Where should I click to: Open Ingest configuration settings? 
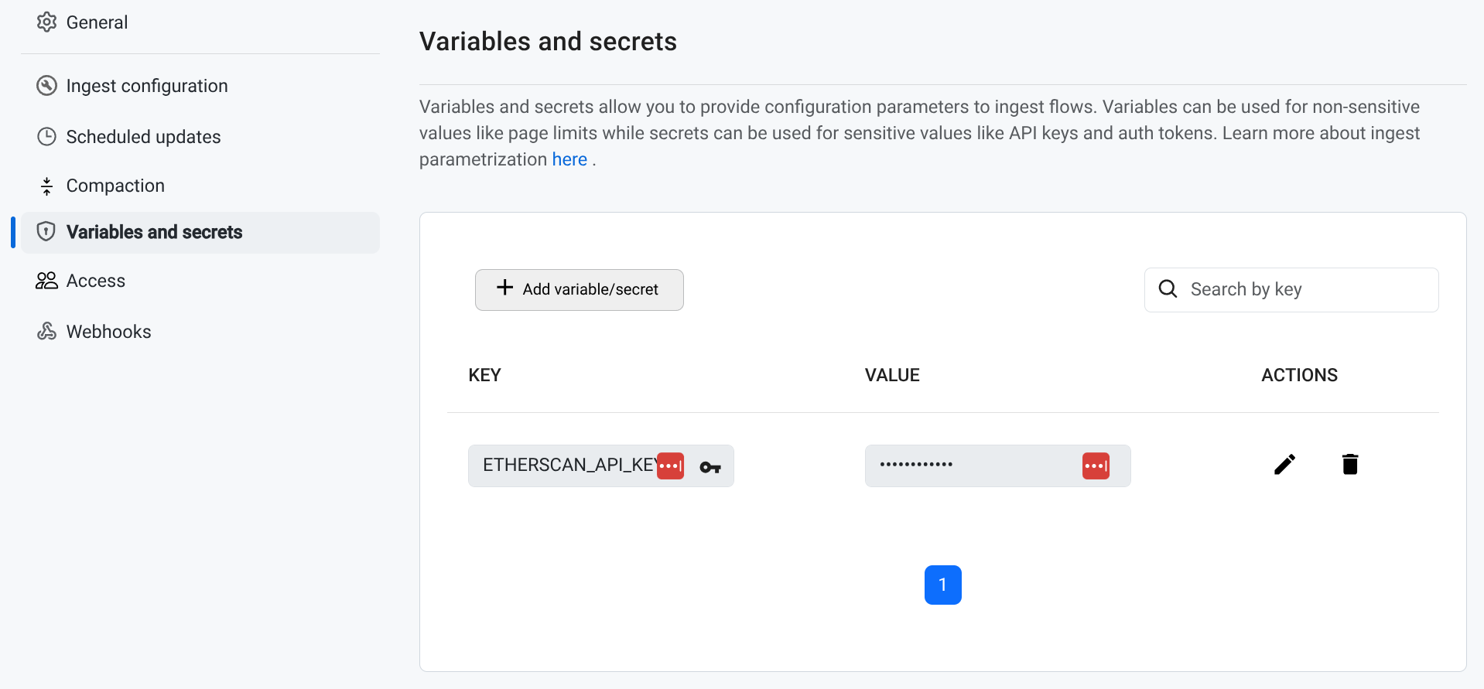[146, 86]
